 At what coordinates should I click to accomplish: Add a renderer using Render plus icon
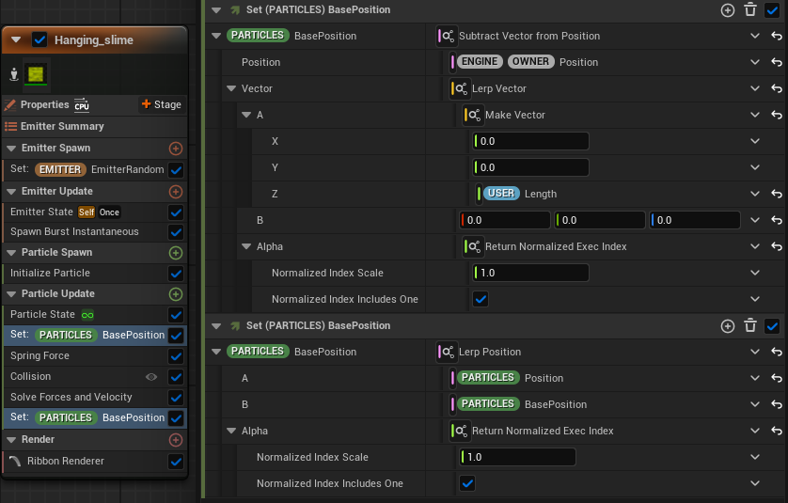pyautogui.click(x=175, y=440)
